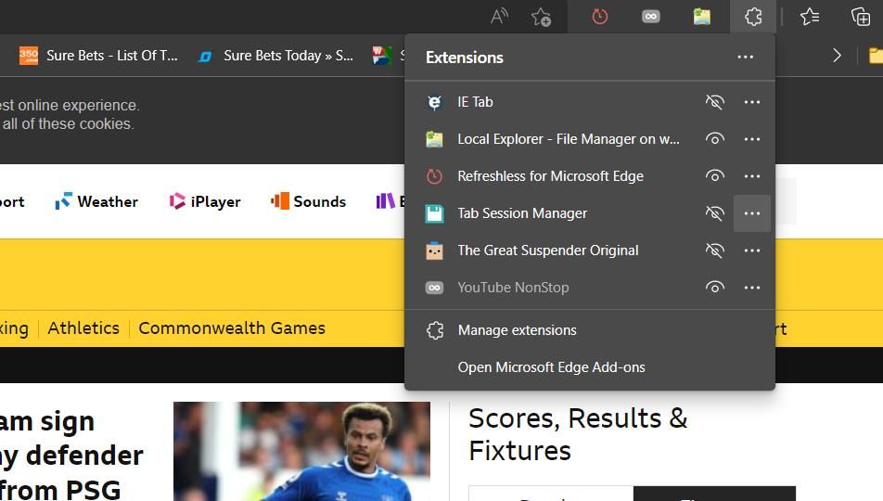Show Tab Session Manager in toolbar

714,213
